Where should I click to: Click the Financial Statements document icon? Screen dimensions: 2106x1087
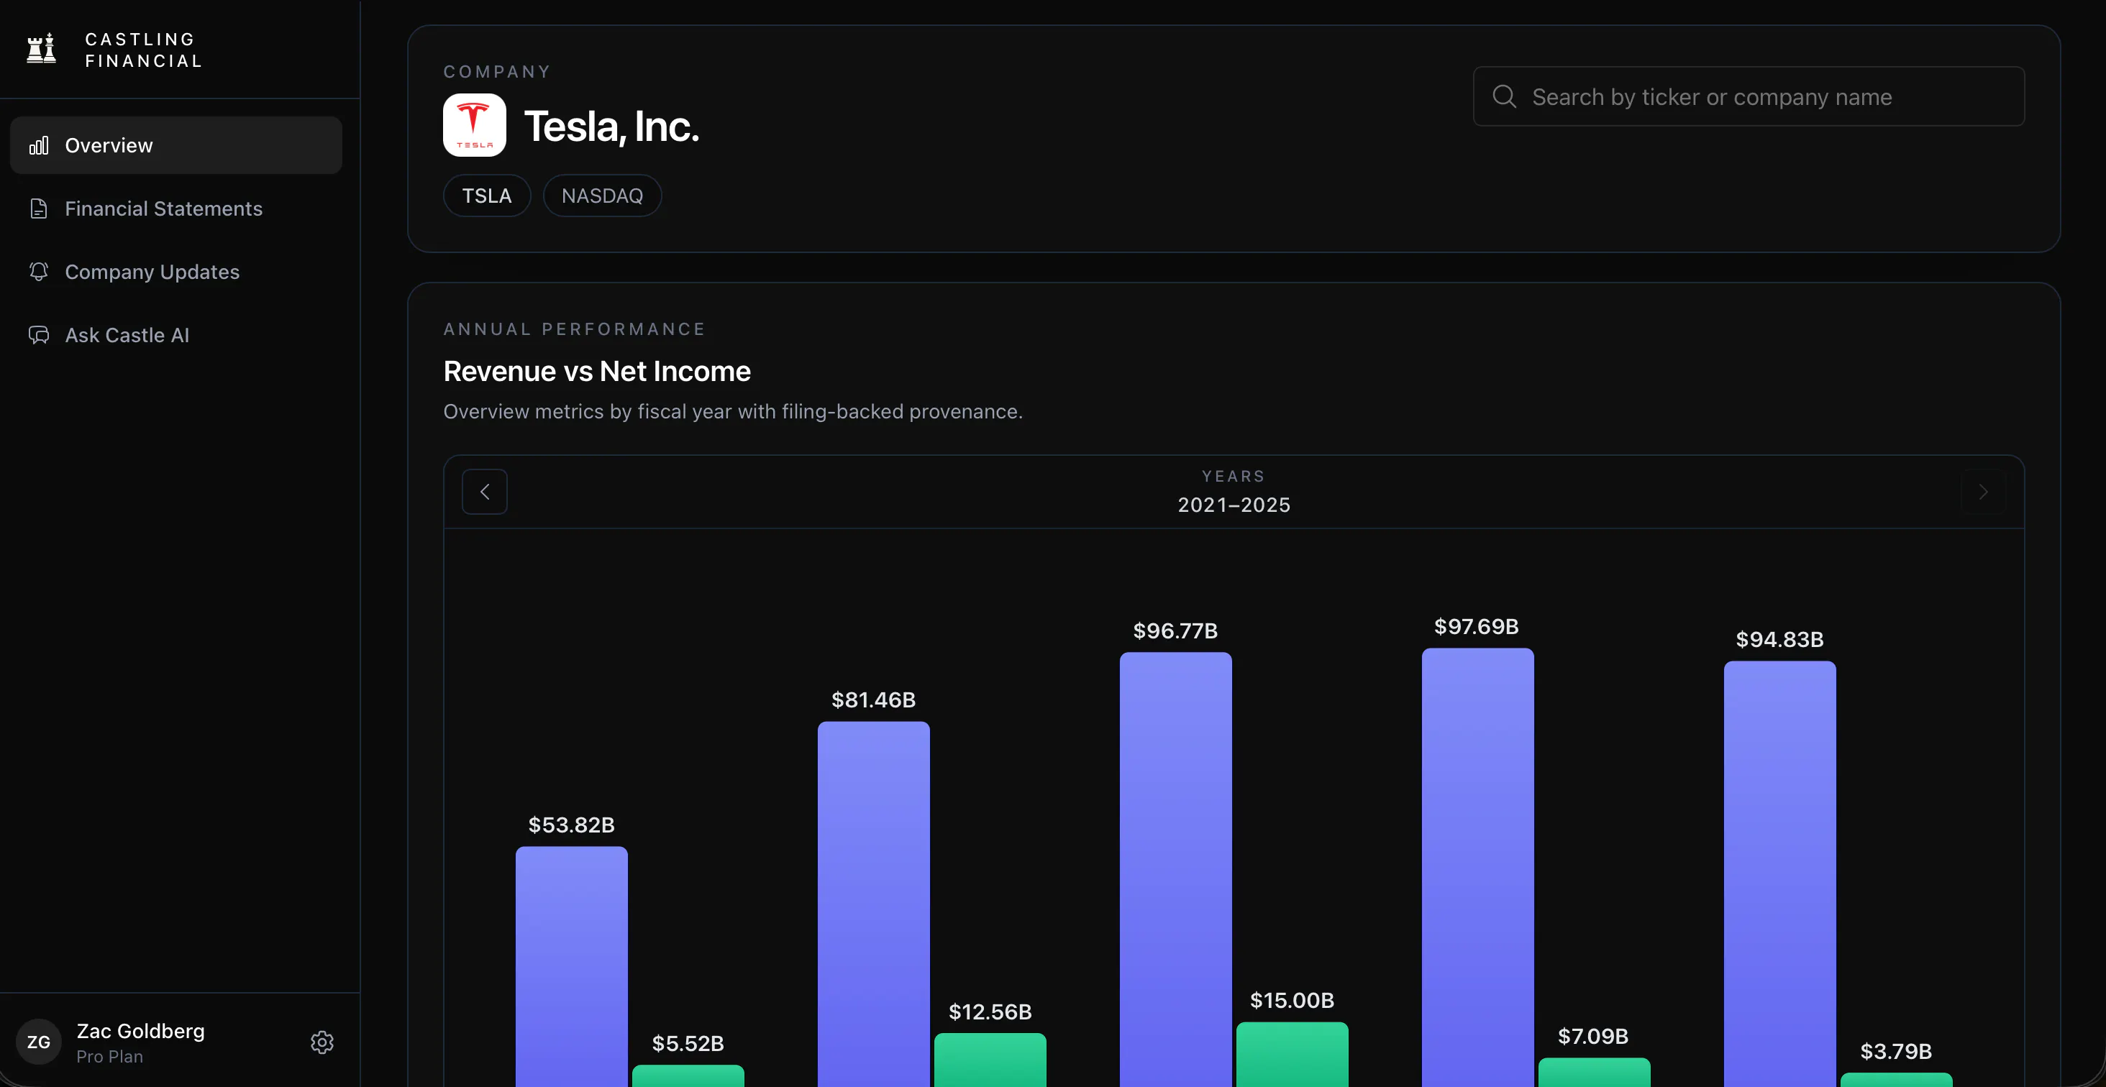pyautogui.click(x=38, y=208)
